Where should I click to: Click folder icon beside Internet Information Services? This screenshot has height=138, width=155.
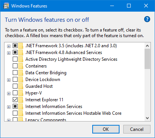coord(21,106)
